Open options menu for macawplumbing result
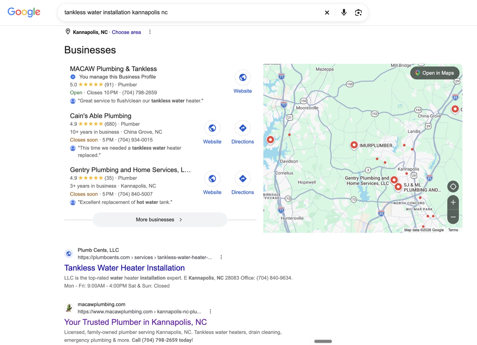This screenshot has width=477, height=345. (210, 311)
